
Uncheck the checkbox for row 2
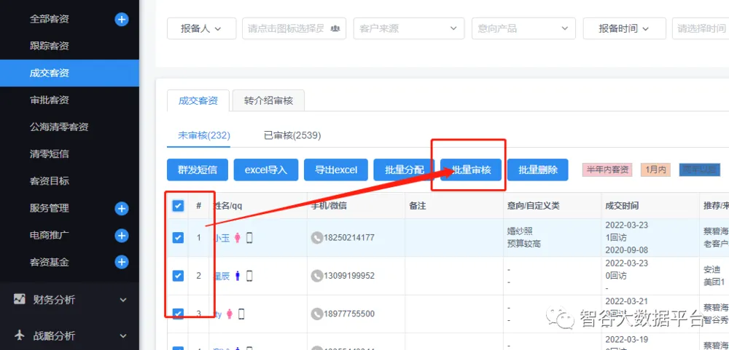point(178,276)
